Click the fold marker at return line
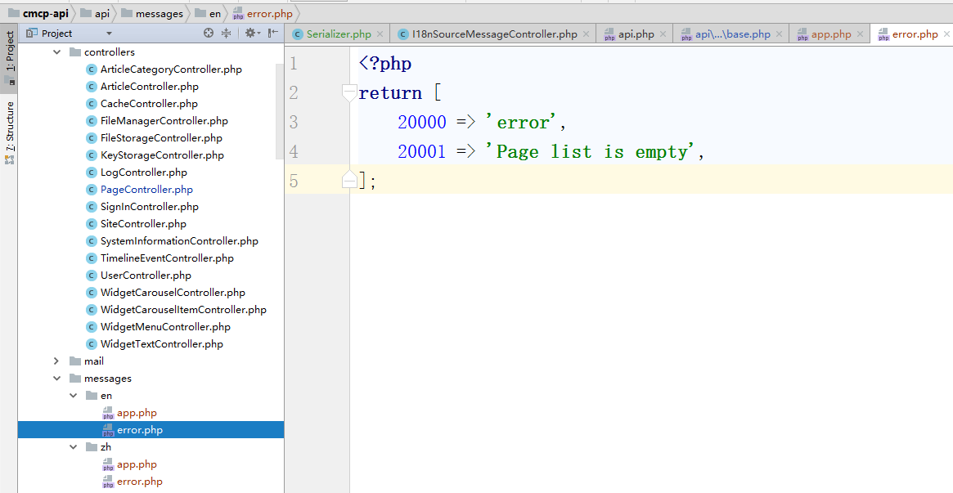The height and width of the screenshot is (493, 953). pyautogui.click(x=349, y=93)
